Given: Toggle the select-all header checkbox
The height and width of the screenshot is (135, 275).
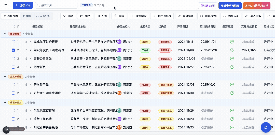Looking at the screenshot, I should tap(13, 26).
